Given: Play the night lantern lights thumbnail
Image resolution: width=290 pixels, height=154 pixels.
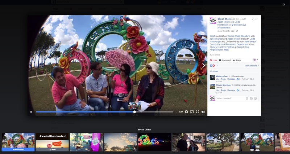Looking at the screenshot, I should pos(154,142).
